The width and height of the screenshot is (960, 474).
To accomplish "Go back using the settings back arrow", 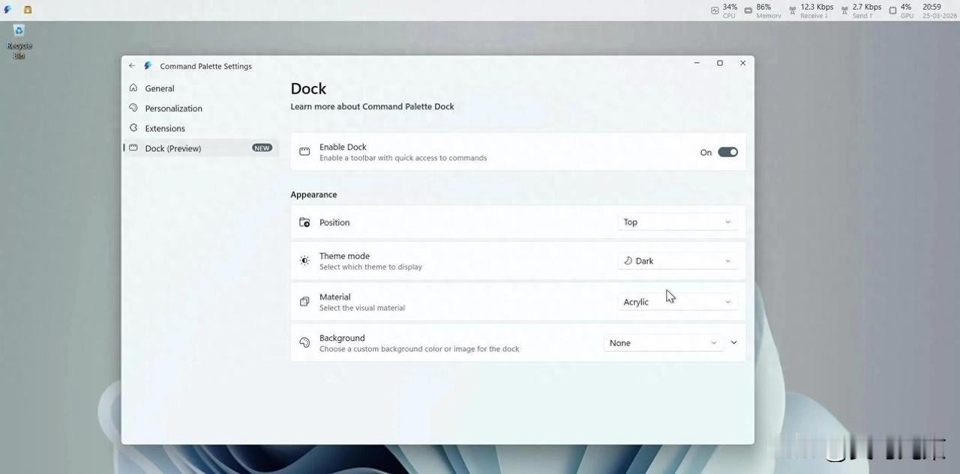I will (x=132, y=66).
